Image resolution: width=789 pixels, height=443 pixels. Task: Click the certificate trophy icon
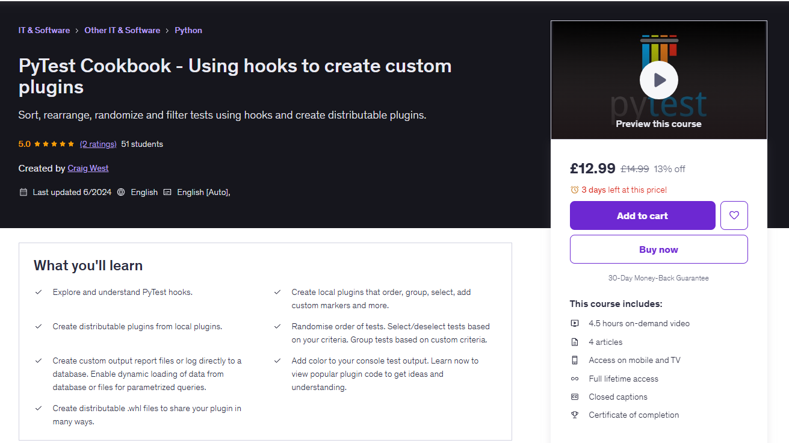tap(575, 415)
